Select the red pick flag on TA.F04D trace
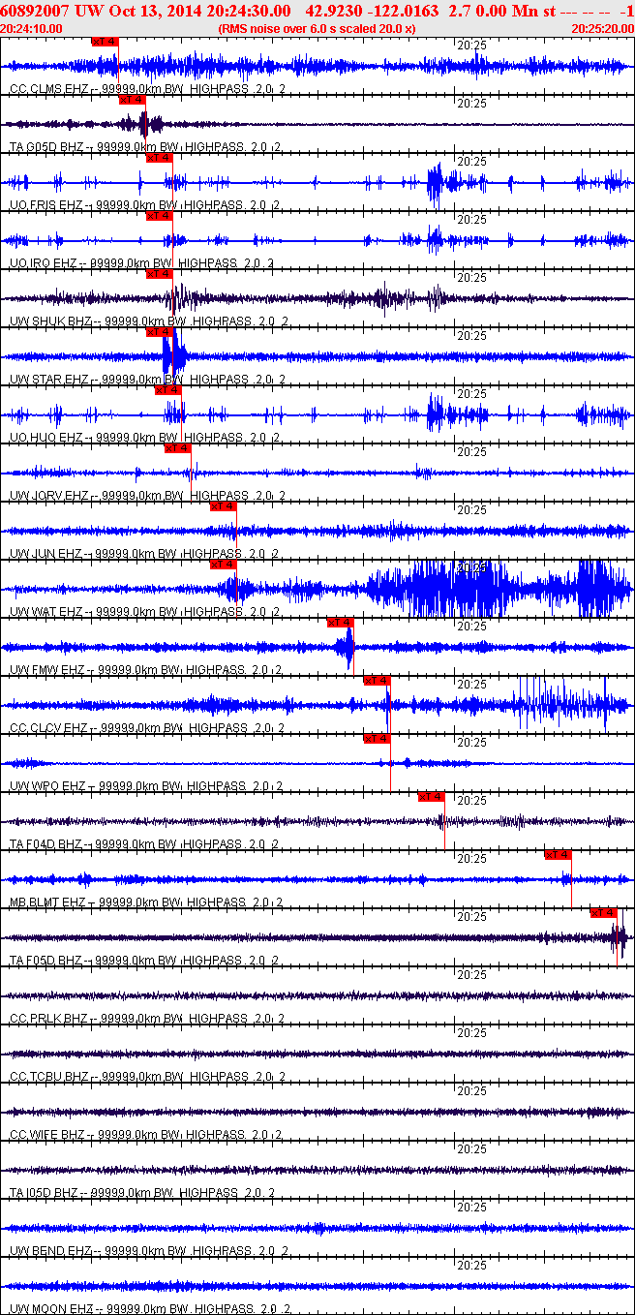Viewport: 635px width, 1315px height. click(x=431, y=797)
